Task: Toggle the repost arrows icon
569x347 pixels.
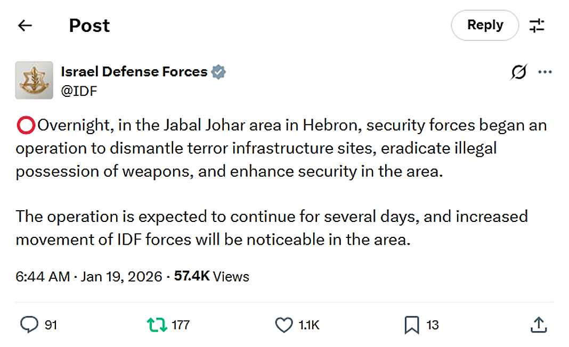Action: tap(157, 325)
